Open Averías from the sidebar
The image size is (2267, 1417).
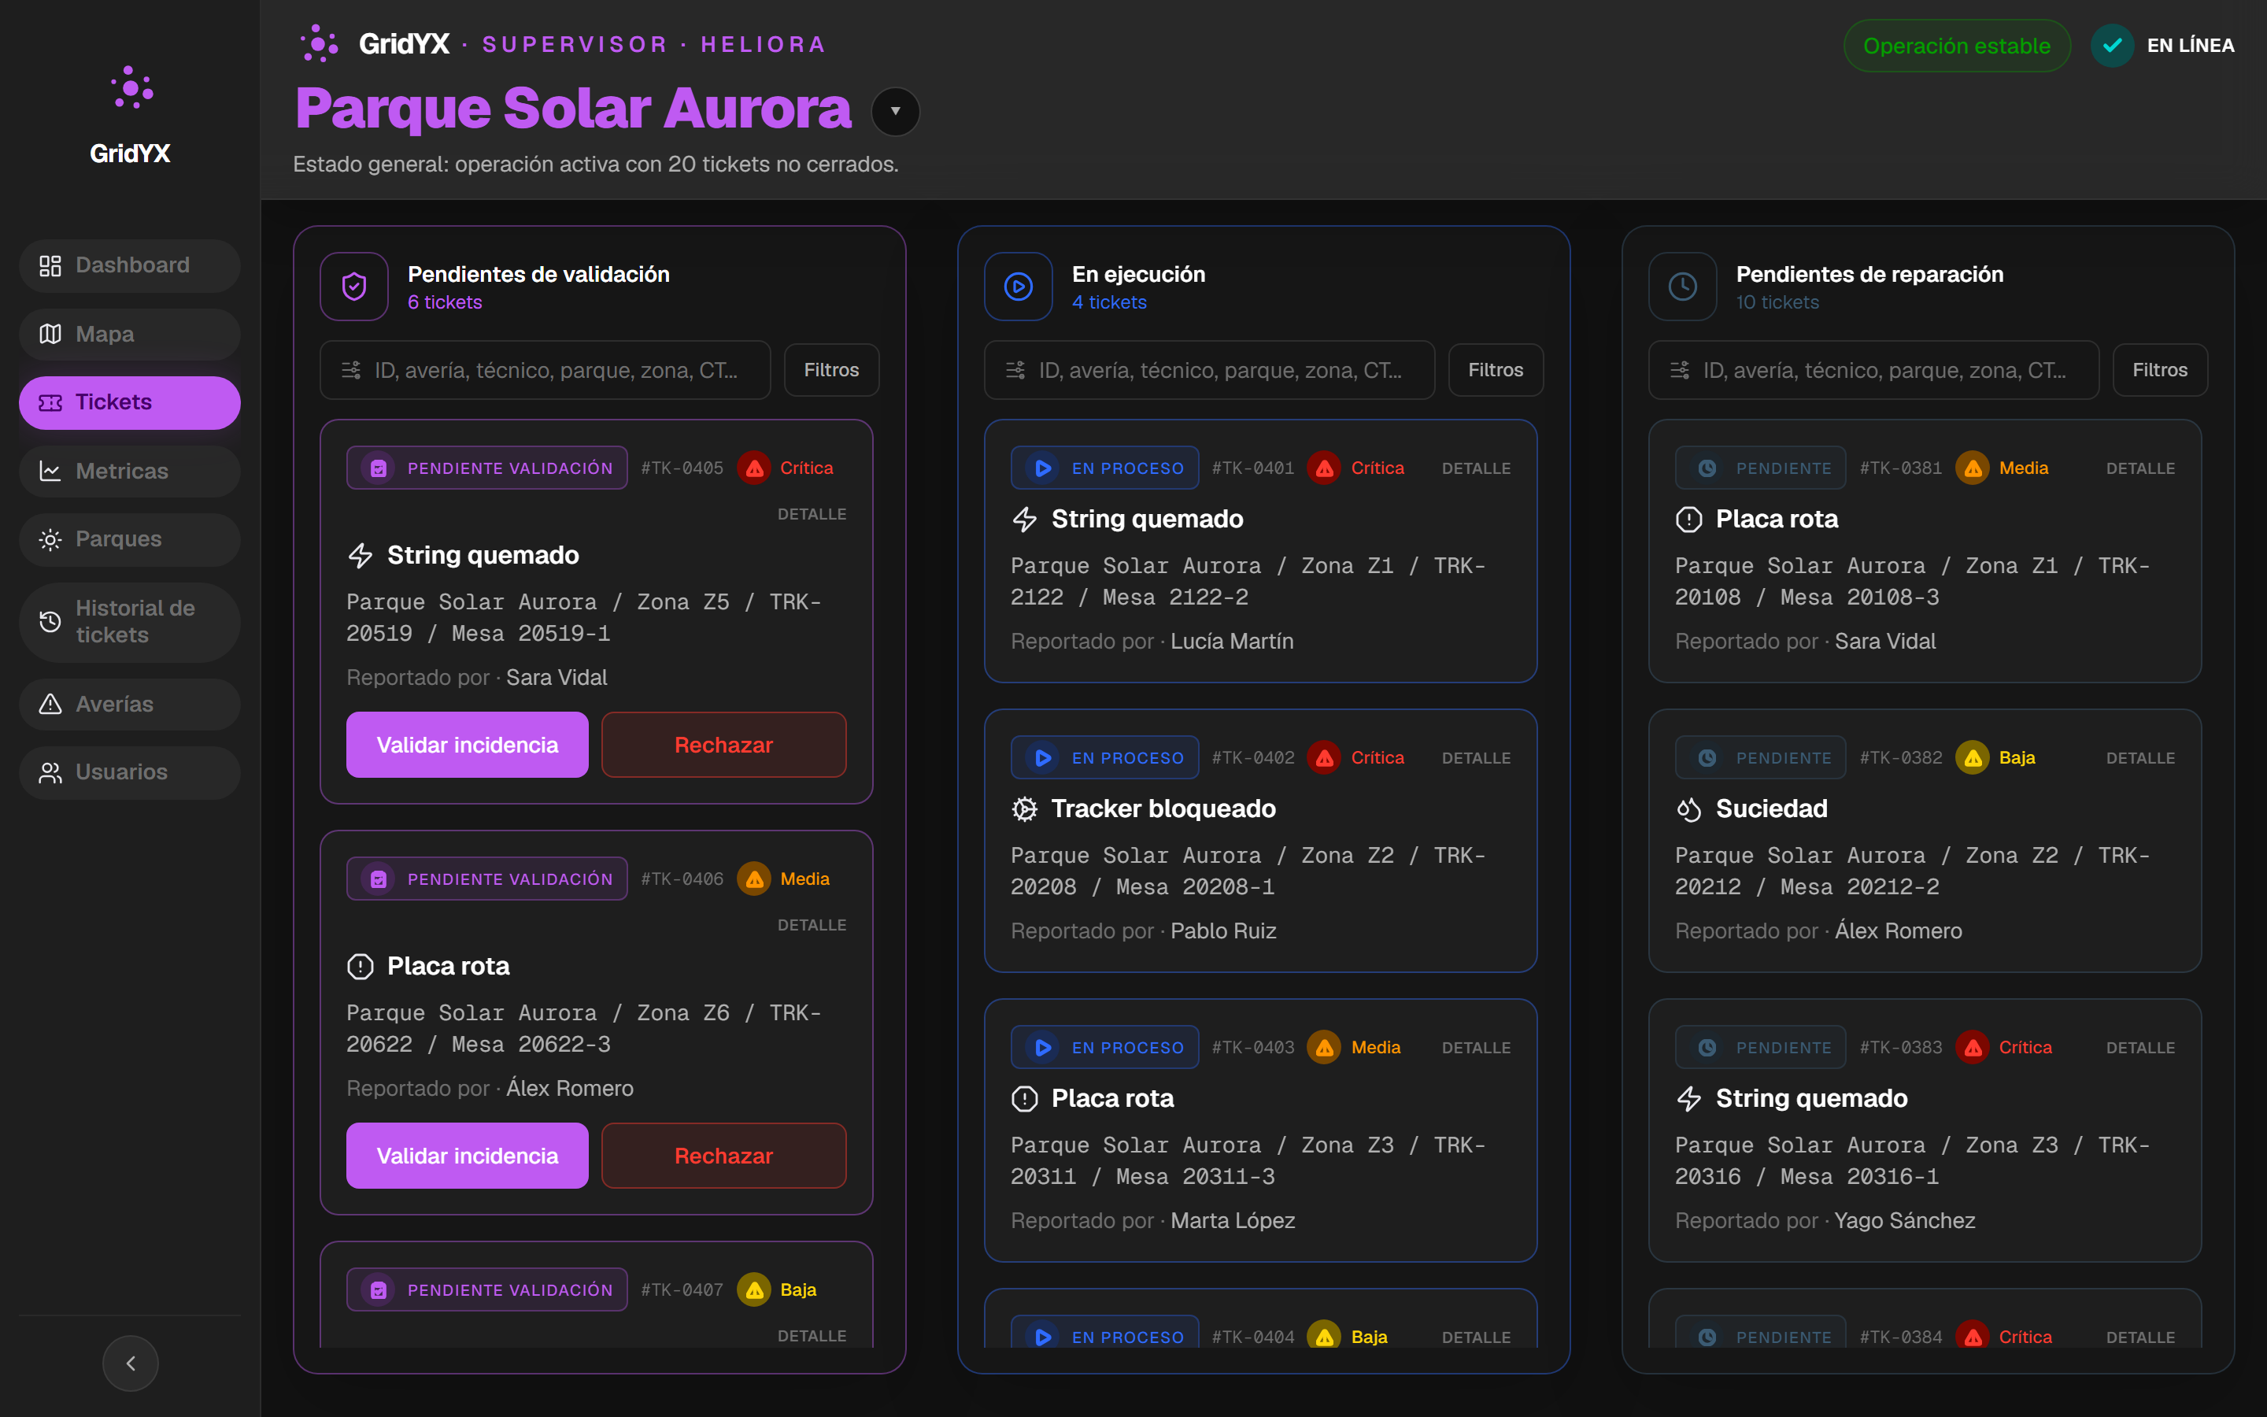point(130,704)
